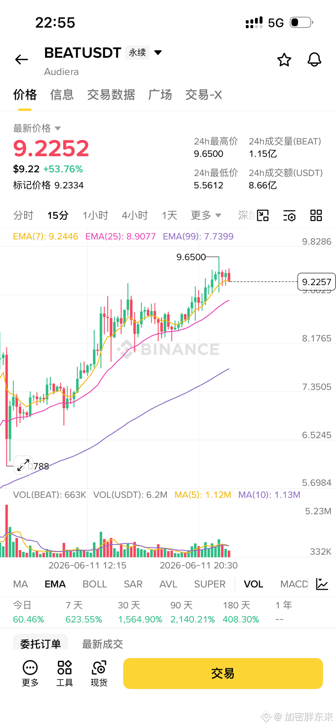The image size is (336, 727).
Task: Expand the 更多 timeframe dropdown
Action: pyautogui.click(x=206, y=215)
